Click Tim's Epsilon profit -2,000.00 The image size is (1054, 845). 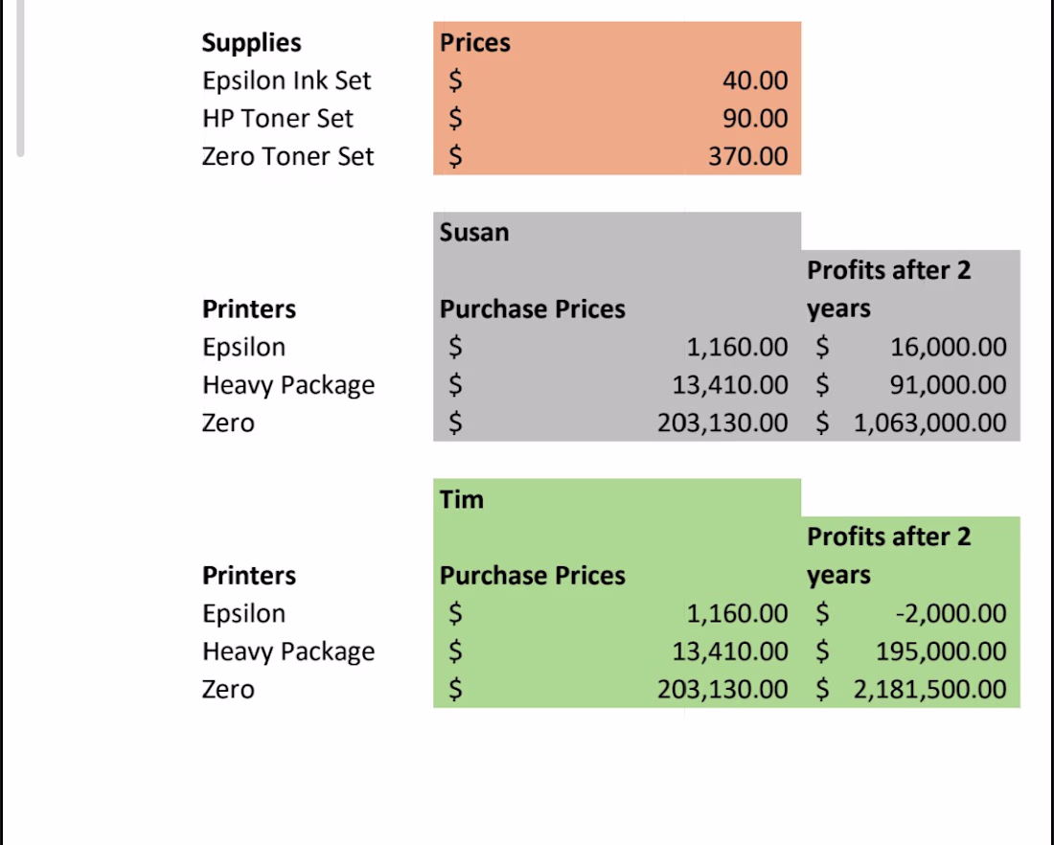[x=951, y=612]
